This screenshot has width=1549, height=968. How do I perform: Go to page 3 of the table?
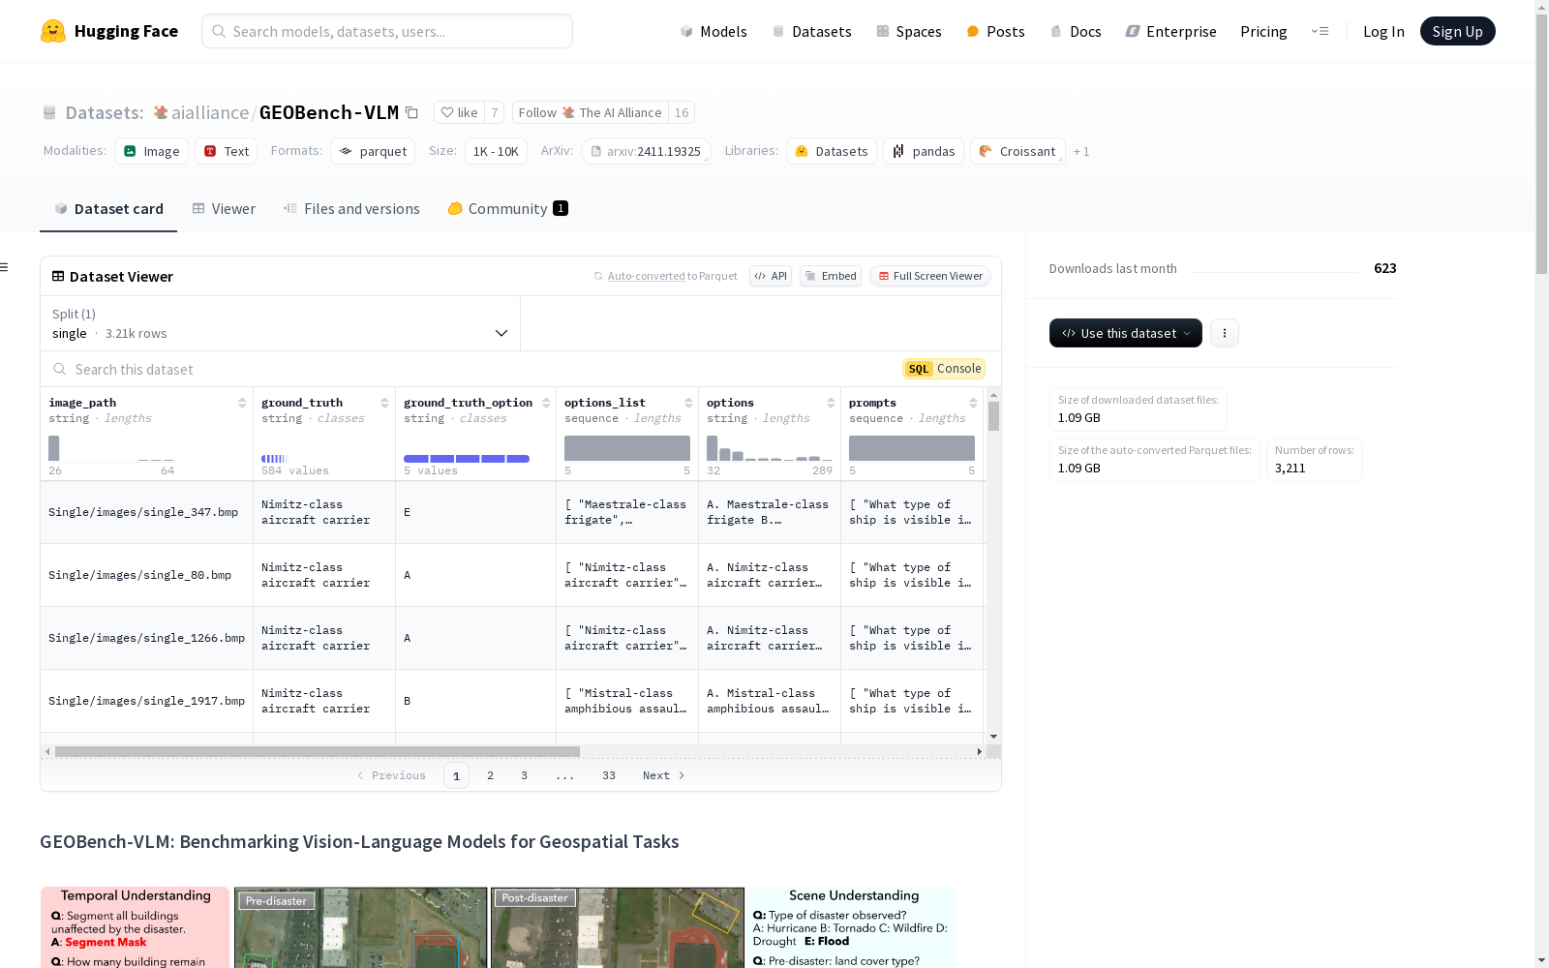coord(525,775)
